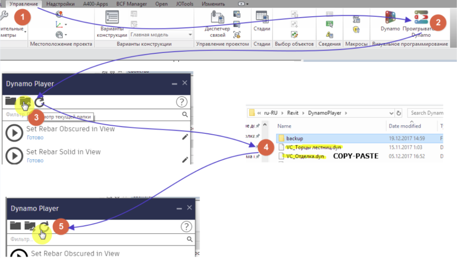Screen dimensions: 457x258
Task: Select file VC_Отделка.dyn
Action: (x=306, y=156)
